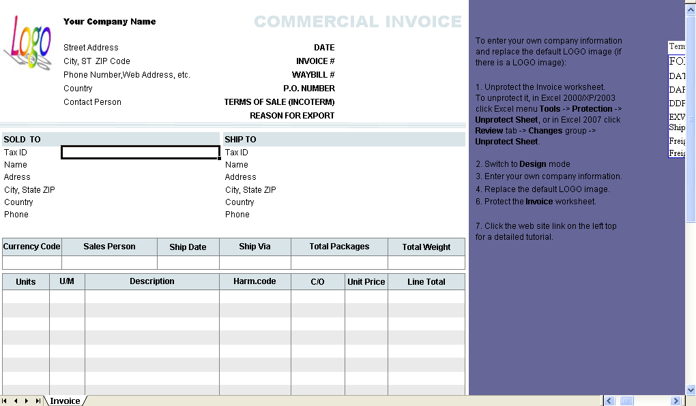Go to next sheet navigation arrow
The image size is (696, 406).
(x=27, y=401)
